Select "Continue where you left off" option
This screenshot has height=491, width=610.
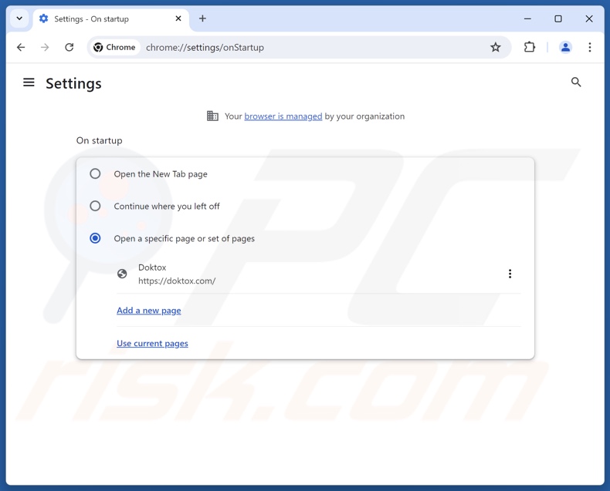point(95,207)
